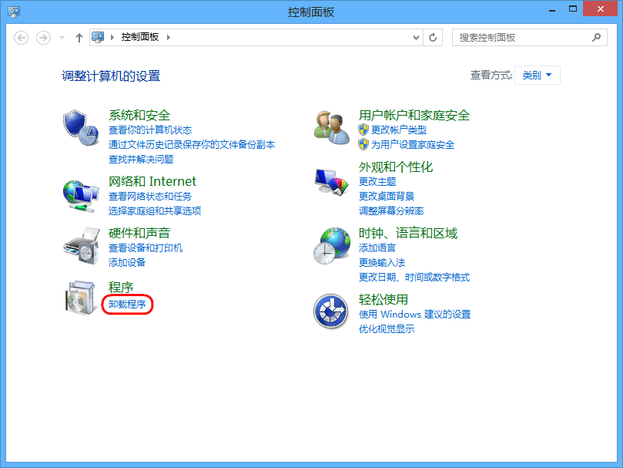Screen dimensions: 623x468
Task: Click 更改桌面背景
Action: [387, 196]
